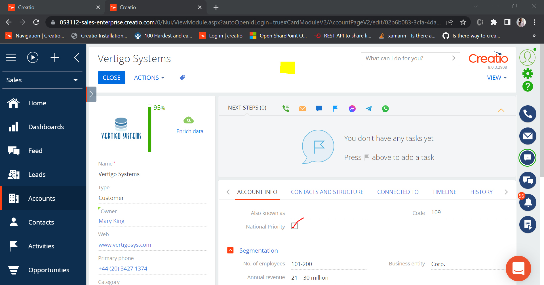
Task: Open the ACTIONS dropdown
Action: tap(149, 78)
